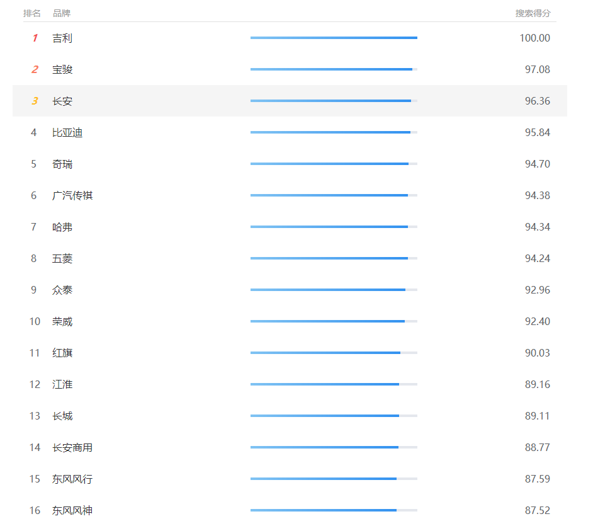The width and height of the screenshot is (598, 526).
Task: Click the score value 96.36
Action: point(538,101)
